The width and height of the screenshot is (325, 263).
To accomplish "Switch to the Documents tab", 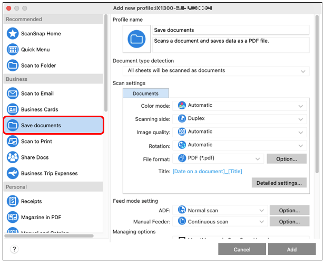I will [x=146, y=93].
